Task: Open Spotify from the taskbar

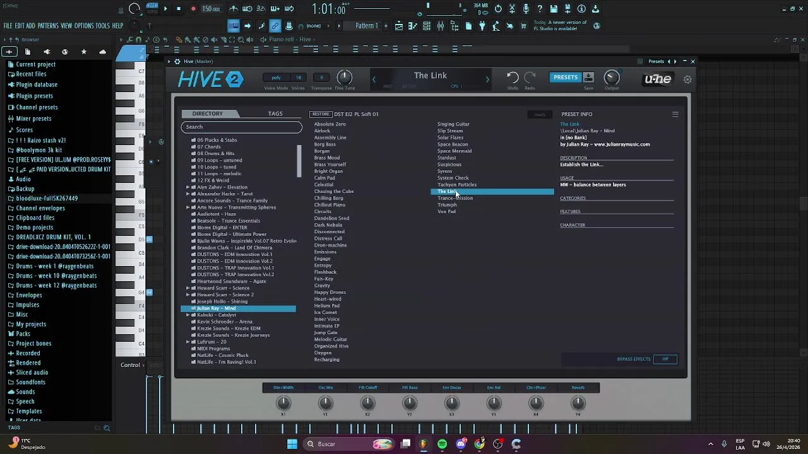Action: click(x=442, y=444)
